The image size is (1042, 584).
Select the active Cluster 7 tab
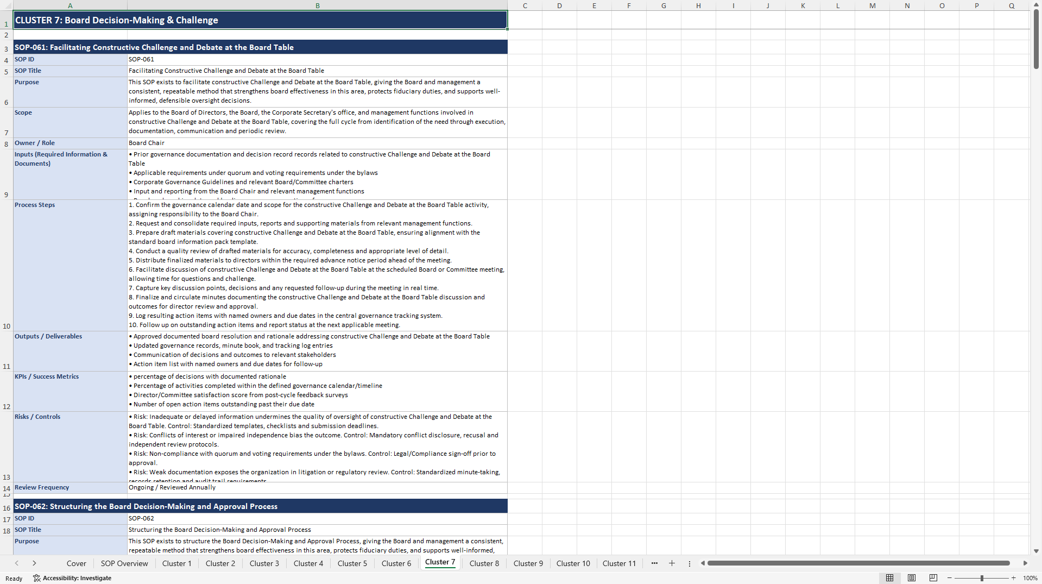[440, 562]
